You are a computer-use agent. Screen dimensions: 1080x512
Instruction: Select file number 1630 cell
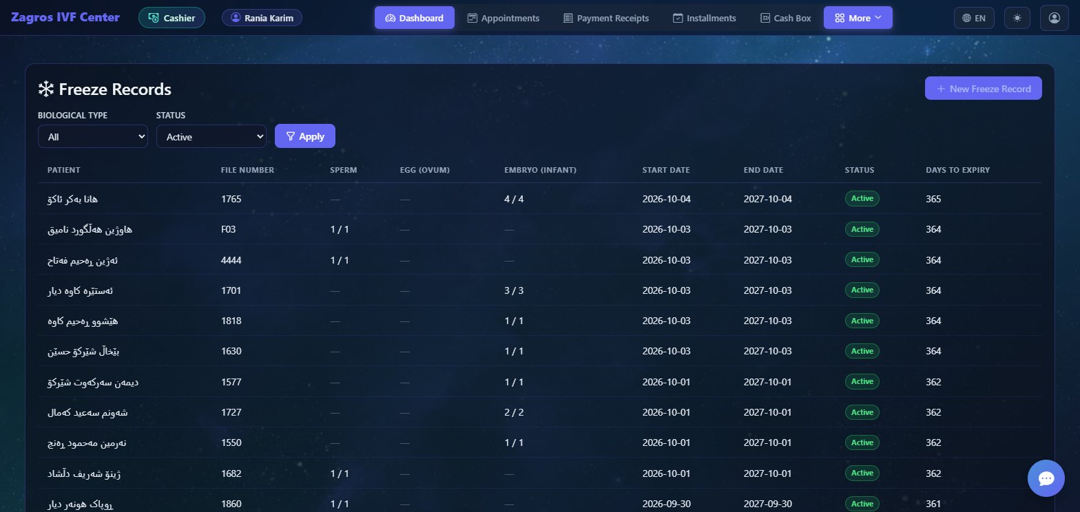tap(231, 351)
